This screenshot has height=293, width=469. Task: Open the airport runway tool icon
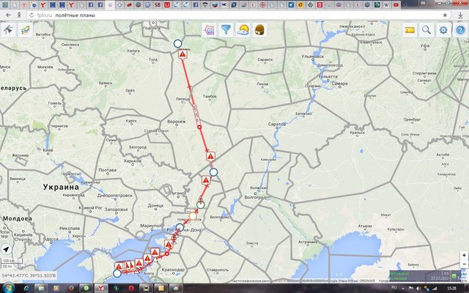point(8,30)
